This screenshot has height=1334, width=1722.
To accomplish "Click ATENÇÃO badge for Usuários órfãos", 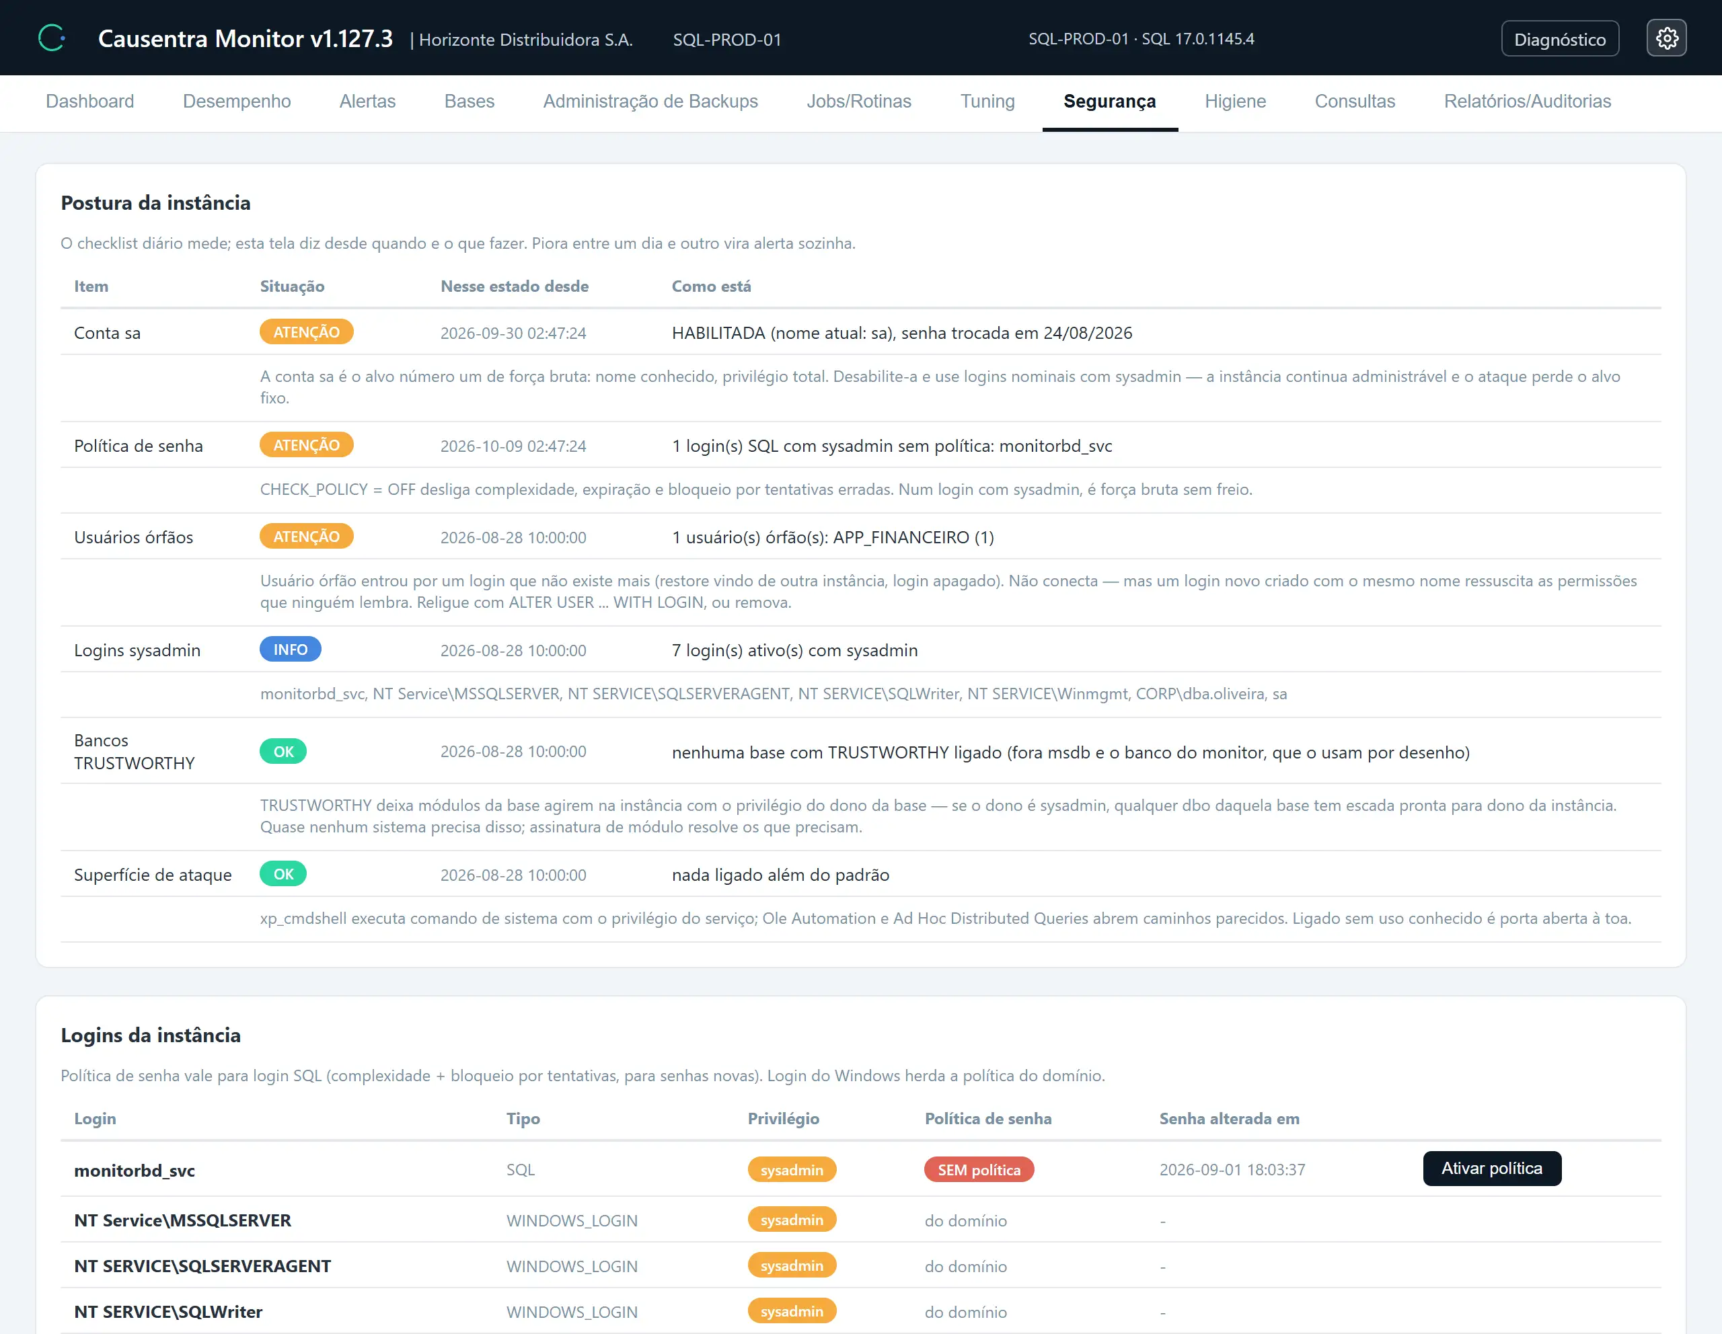I will click(x=306, y=536).
